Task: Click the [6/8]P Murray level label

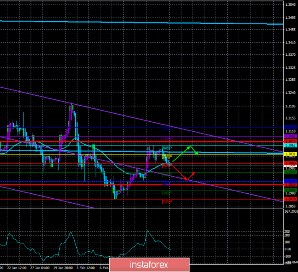Action: pyautogui.click(x=167, y=166)
